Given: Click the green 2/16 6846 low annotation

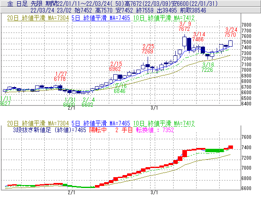Looking at the screenshot, I should click(120, 88).
